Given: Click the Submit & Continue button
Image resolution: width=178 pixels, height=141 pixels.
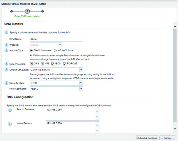Looking at the screenshot, I should coord(147,138).
